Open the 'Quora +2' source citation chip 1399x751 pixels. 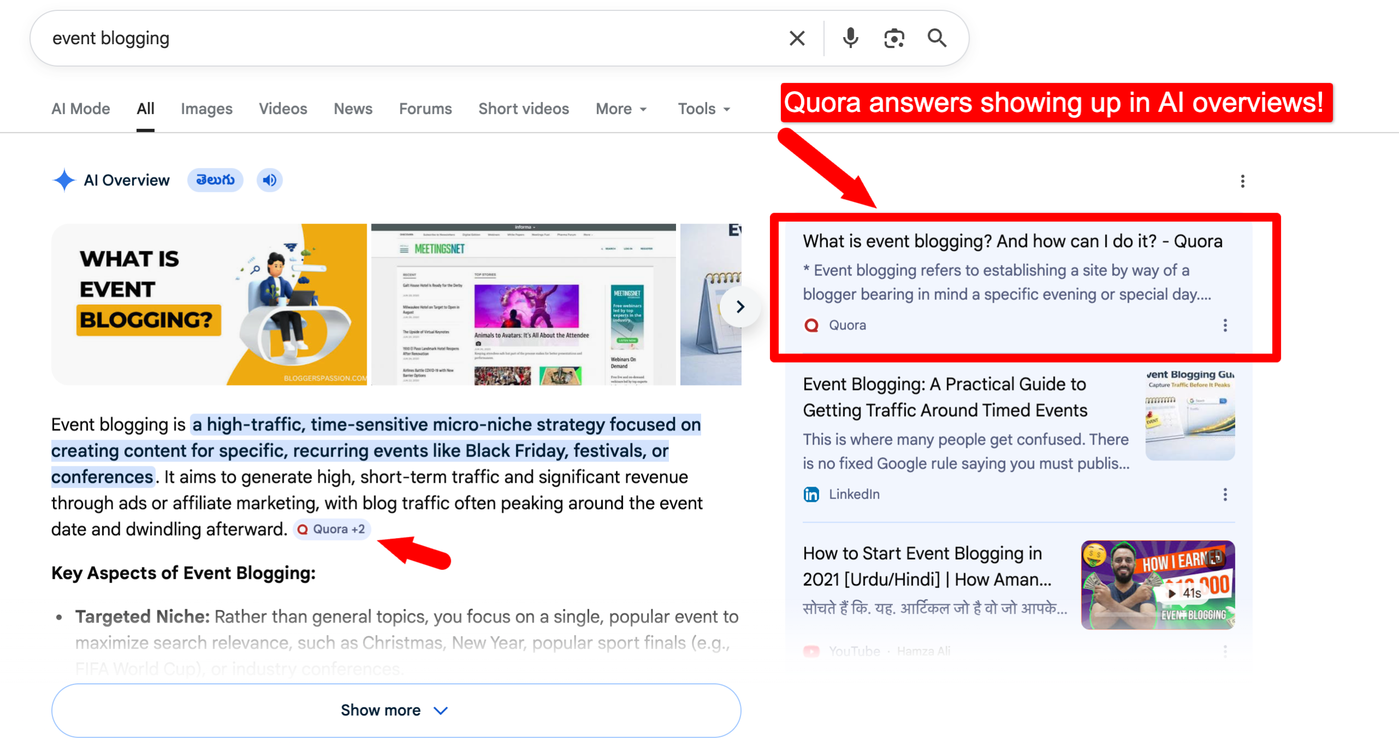point(332,529)
